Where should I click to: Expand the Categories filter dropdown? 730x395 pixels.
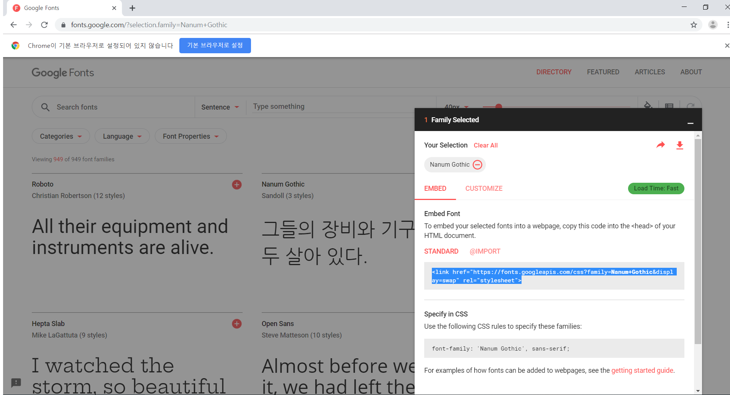(x=61, y=136)
